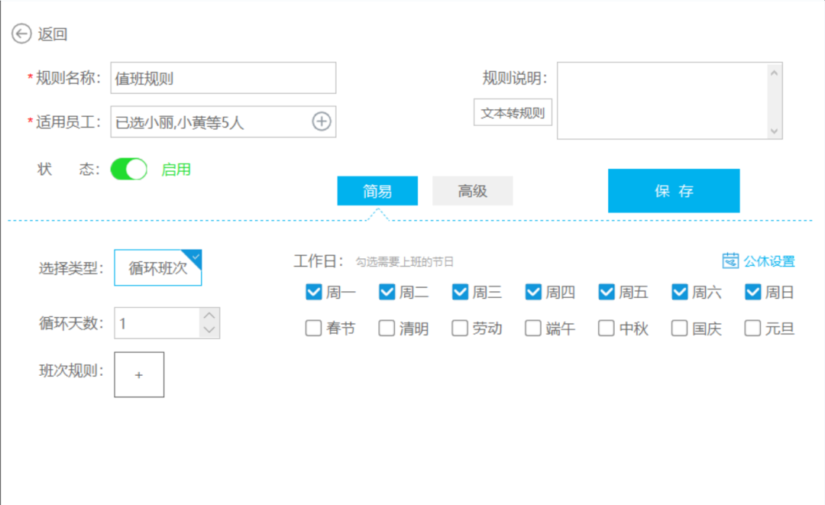Image resolution: width=825 pixels, height=505 pixels.
Task: Click the 勾选需要上班的节日 hint text
Action: pyautogui.click(x=405, y=262)
